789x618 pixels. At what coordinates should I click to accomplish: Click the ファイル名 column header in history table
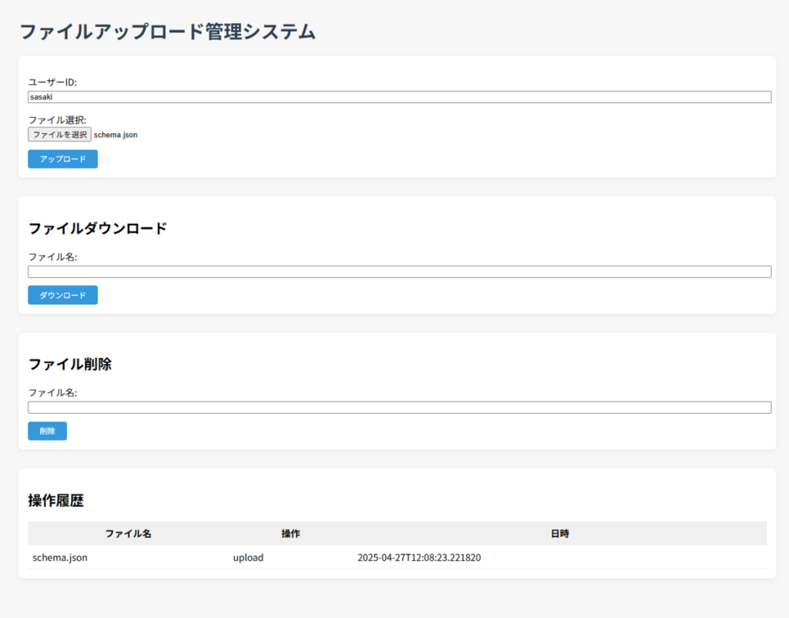tap(128, 533)
